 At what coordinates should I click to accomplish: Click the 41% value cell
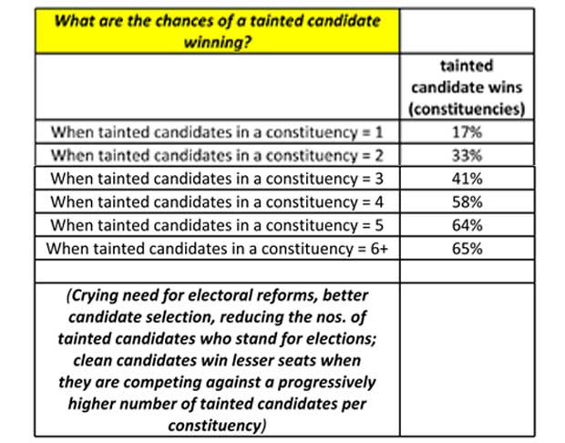click(x=467, y=178)
